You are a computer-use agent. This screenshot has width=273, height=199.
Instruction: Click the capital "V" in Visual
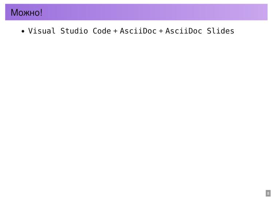pyautogui.click(x=31, y=31)
